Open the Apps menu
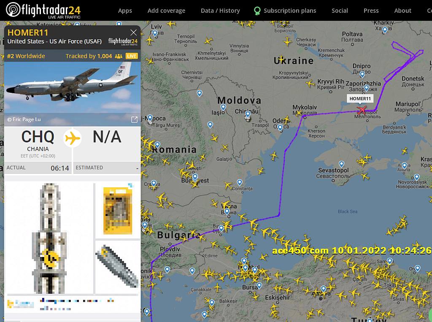The image size is (432, 322). (x=125, y=11)
